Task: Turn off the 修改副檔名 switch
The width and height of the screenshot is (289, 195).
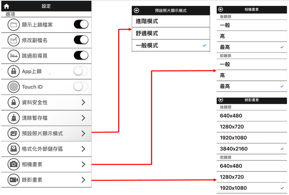Action: click(x=81, y=40)
